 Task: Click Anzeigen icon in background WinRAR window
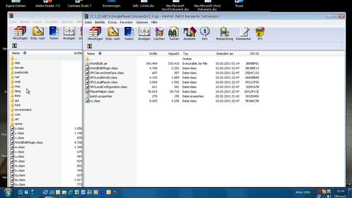point(69,33)
